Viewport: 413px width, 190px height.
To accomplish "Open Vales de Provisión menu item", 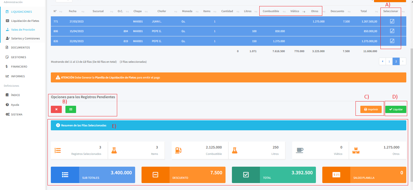I will (x=23, y=30).
